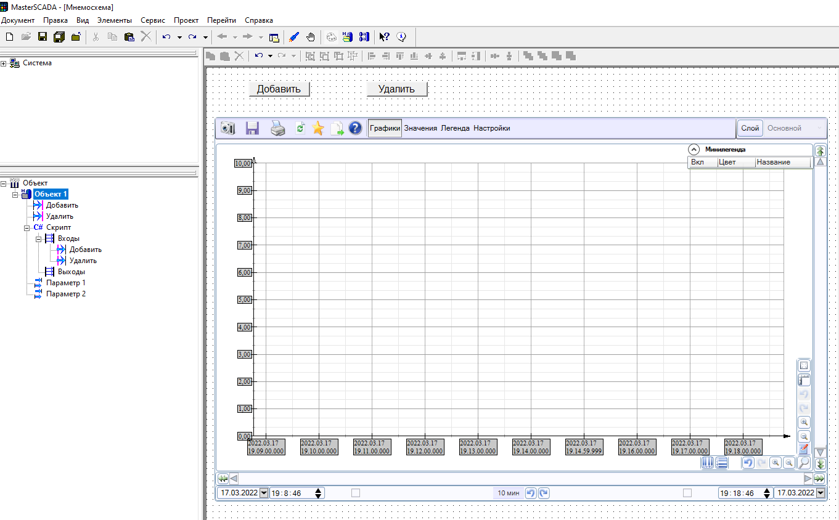Click the start time 19:8:46 spinner arrows
This screenshot has width=839, height=520.
318,493
